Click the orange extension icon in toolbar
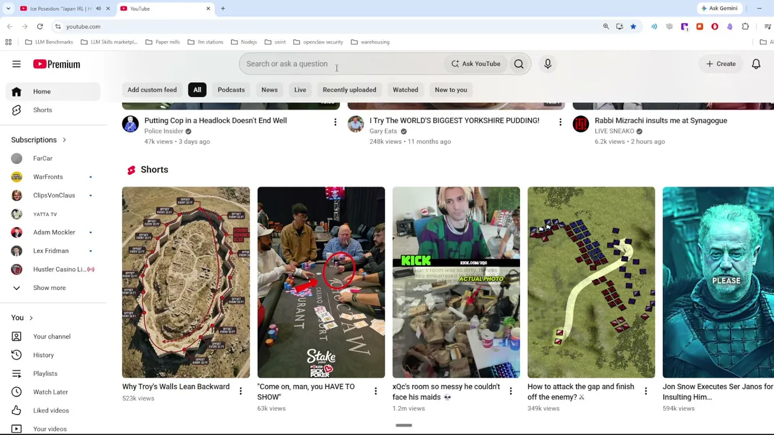 point(700,27)
